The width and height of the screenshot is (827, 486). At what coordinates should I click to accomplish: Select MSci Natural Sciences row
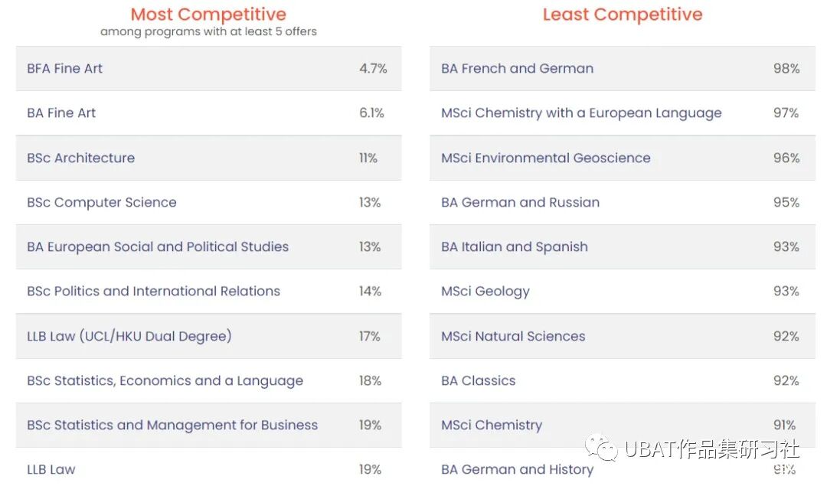click(x=623, y=336)
